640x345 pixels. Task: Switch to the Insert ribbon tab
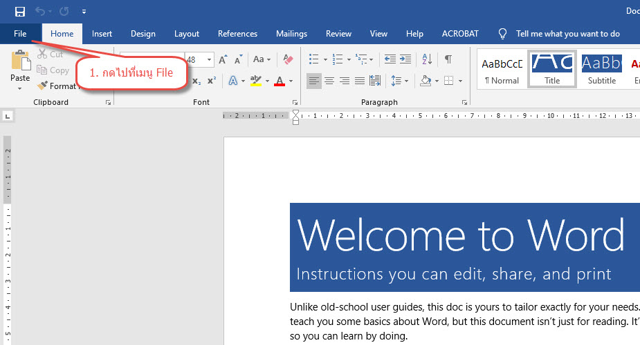(x=102, y=34)
